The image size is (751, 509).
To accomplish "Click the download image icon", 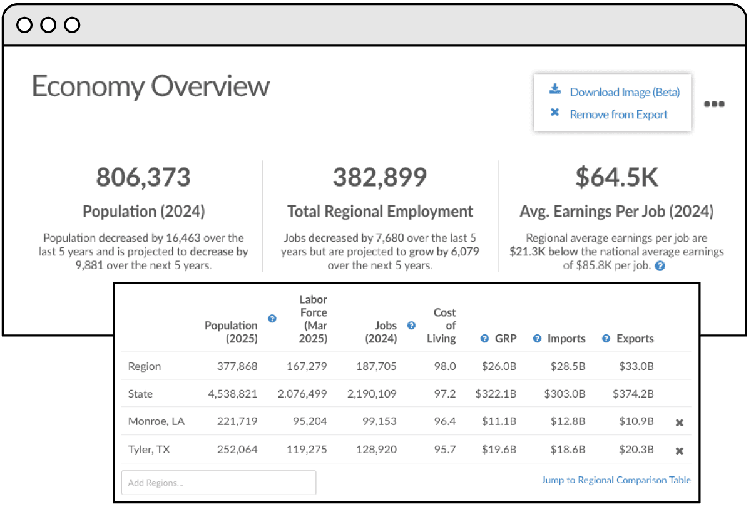I will pos(554,89).
